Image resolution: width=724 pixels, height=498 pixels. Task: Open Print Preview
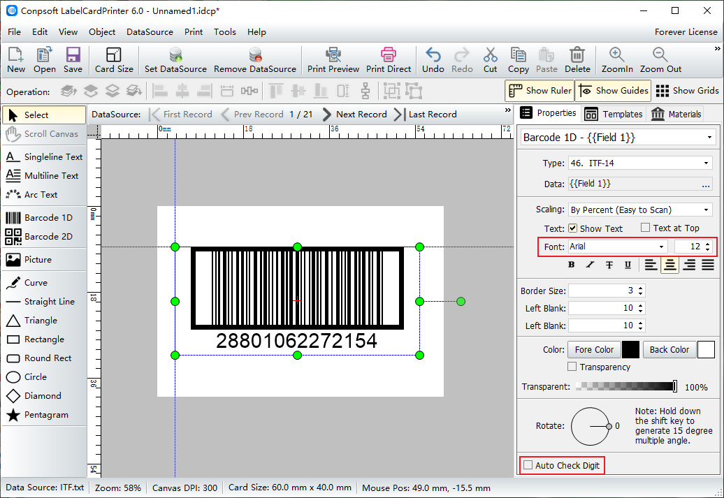pos(333,60)
